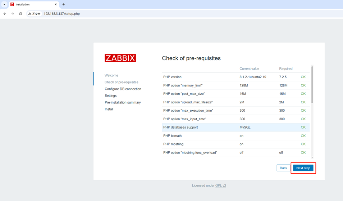Select Pre-installation summary step

tap(123, 102)
